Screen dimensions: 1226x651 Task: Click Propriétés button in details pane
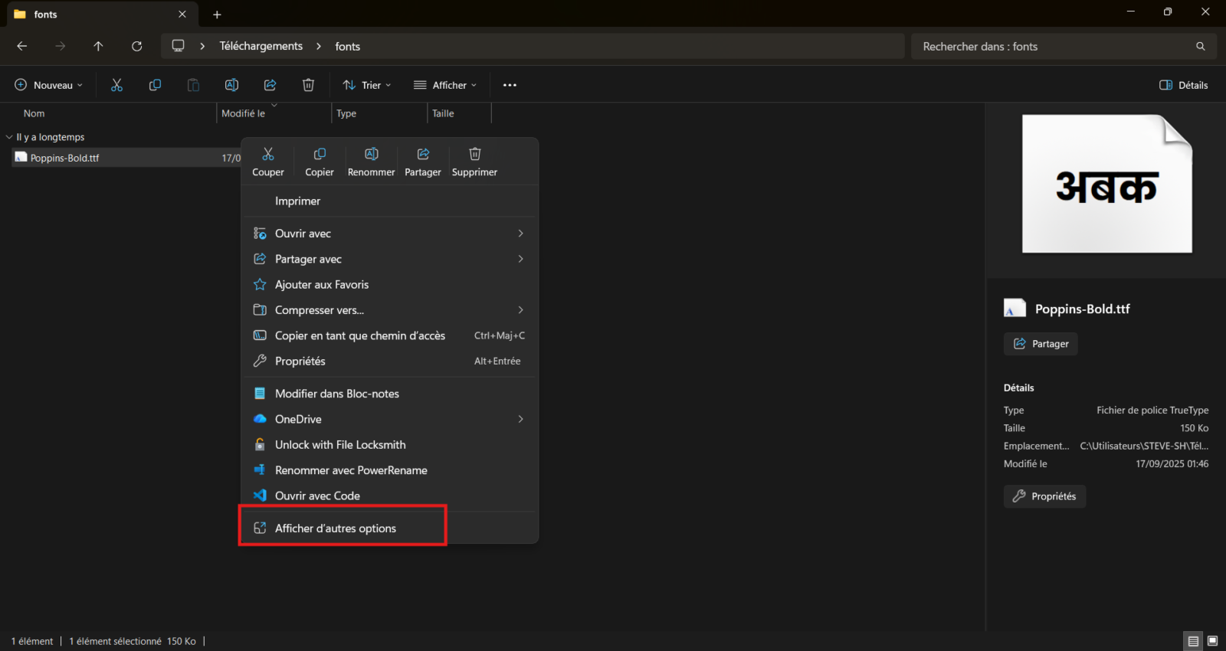[x=1044, y=496]
